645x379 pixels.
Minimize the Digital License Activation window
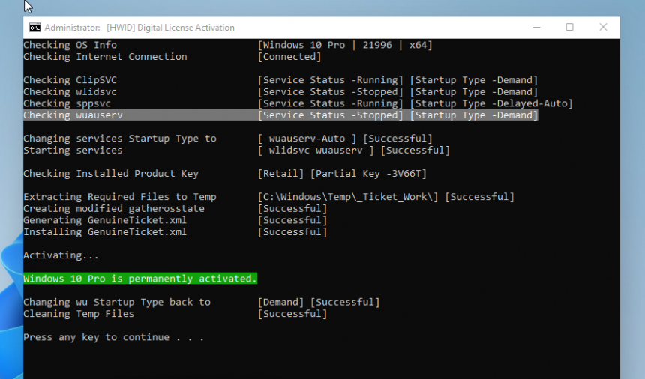(535, 28)
